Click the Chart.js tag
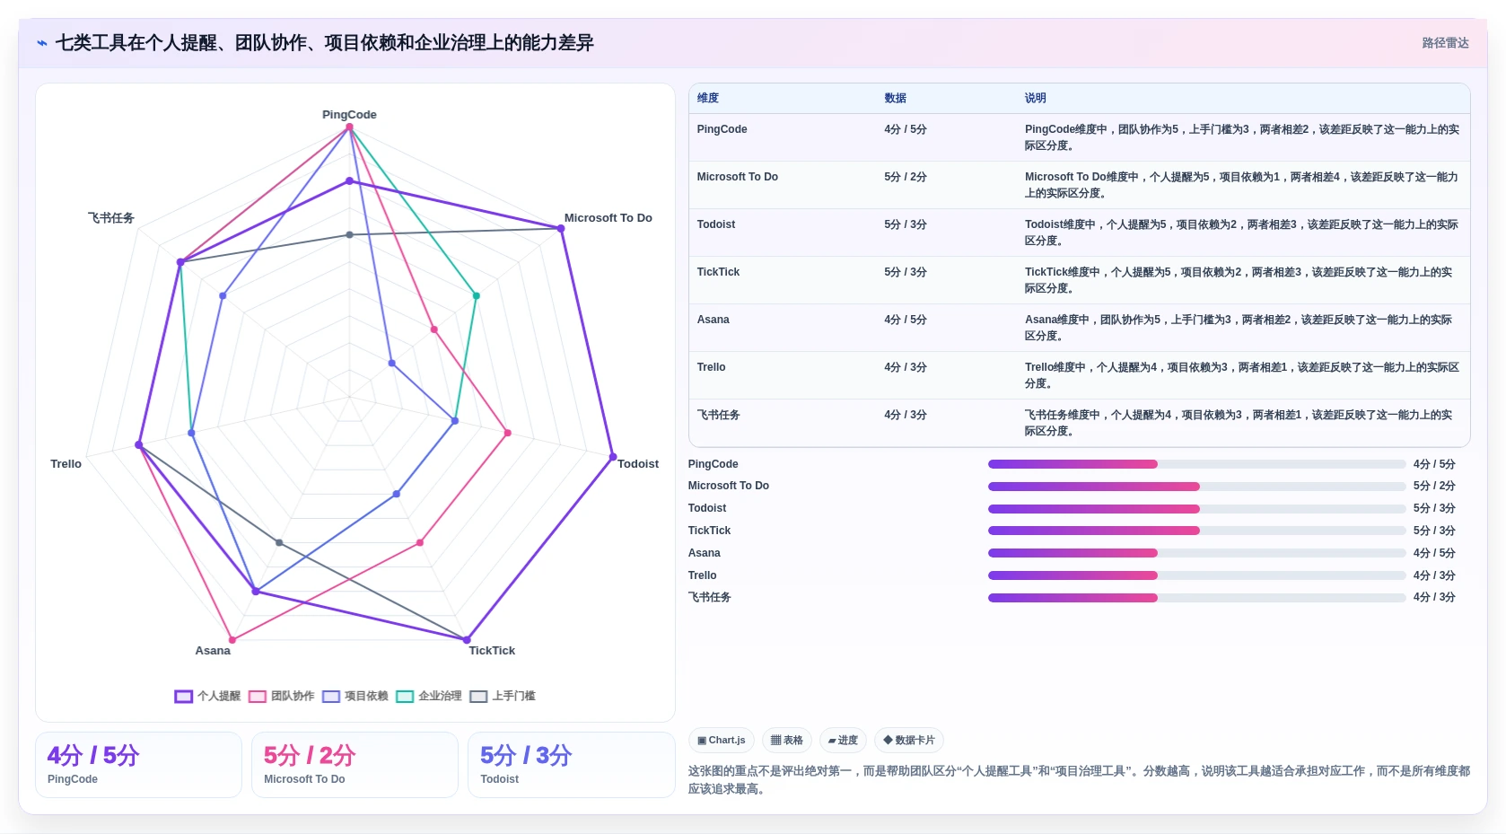 721,740
